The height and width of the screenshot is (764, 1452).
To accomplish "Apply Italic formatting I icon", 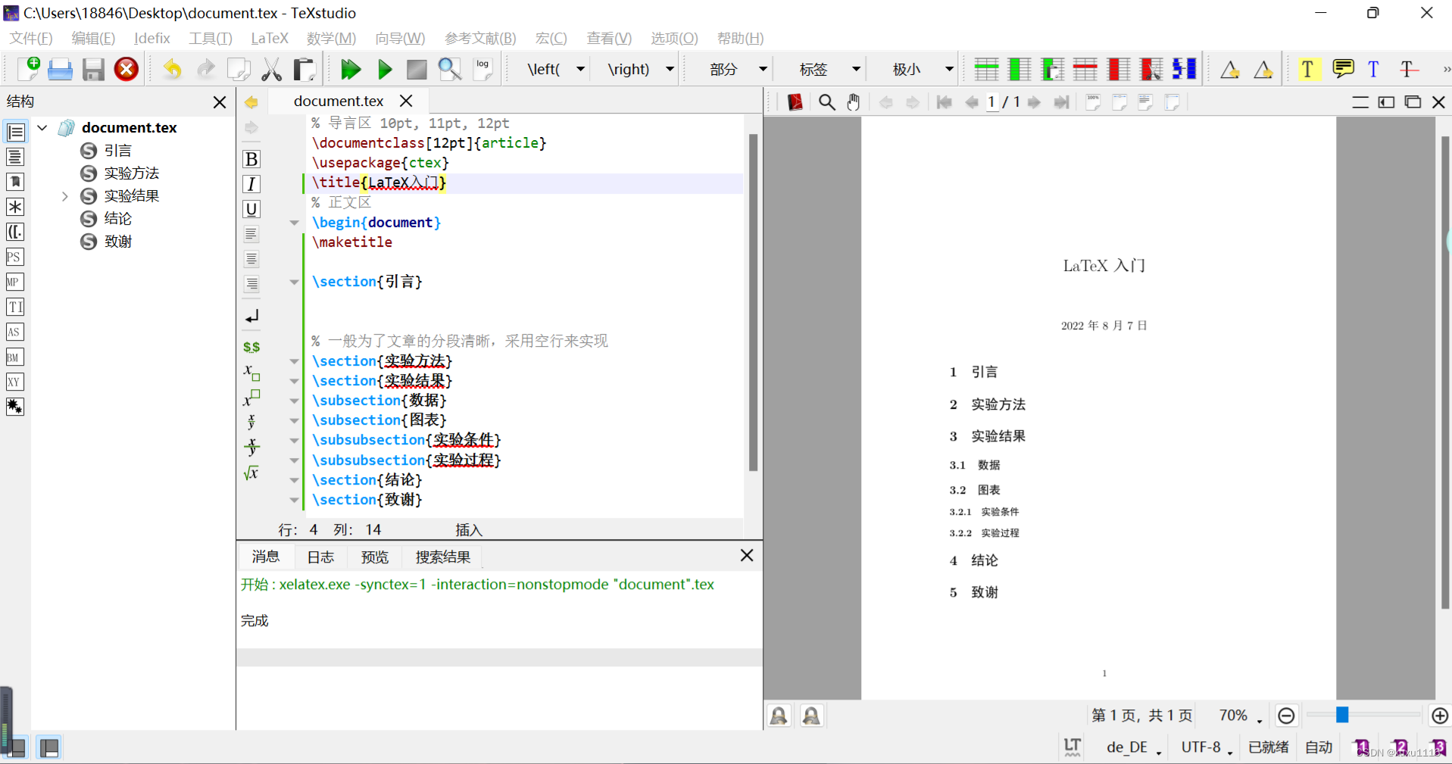I will [251, 184].
